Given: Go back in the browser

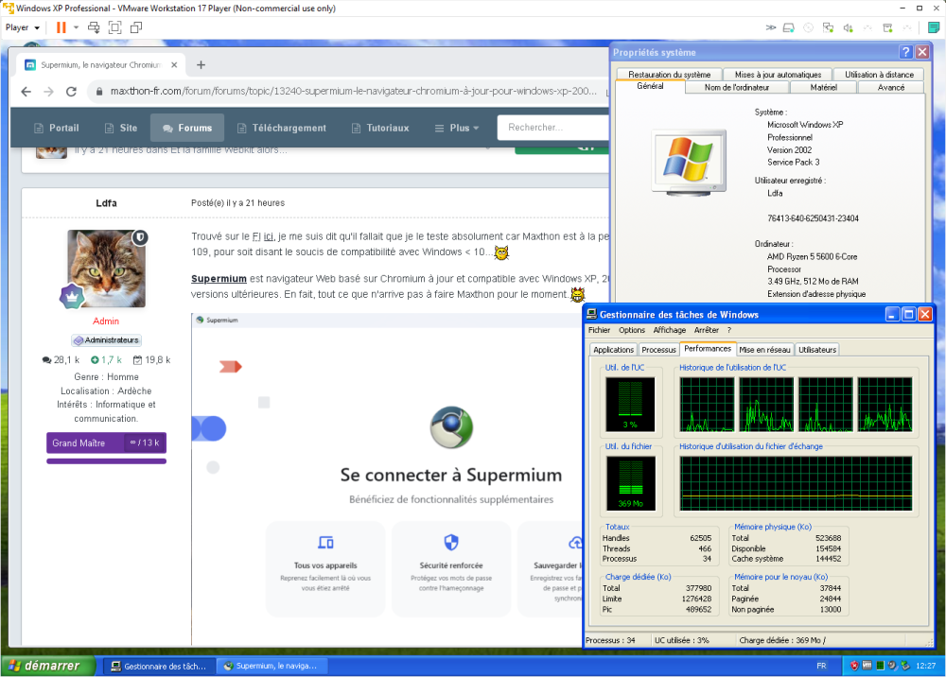Looking at the screenshot, I should coord(26,92).
